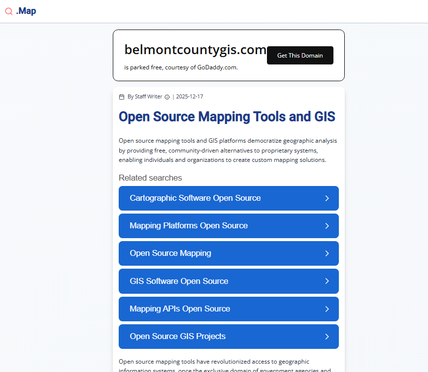Click the Open Source Mapping Tools and GIS headline
This screenshot has height=372, width=428.
[x=227, y=117]
